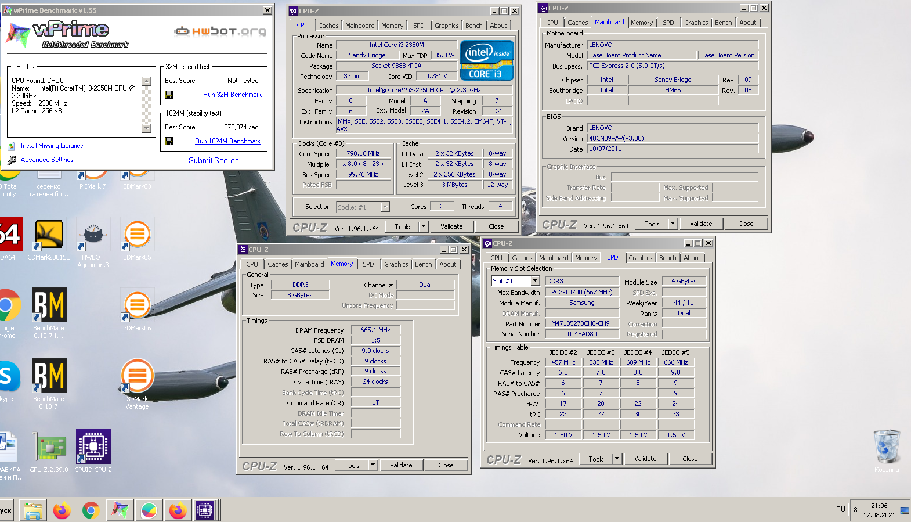The width and height of the screenshot is (911, 522).
Task: Click Advanced Settings link in wPrime
Action: 47,160
